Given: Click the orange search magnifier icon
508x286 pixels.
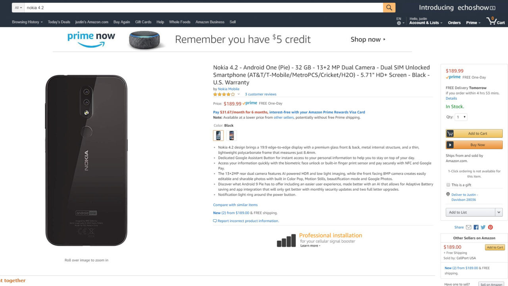Looking at the screenshot, I should (389, 7).
